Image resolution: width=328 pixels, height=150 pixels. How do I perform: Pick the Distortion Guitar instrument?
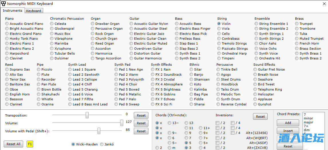coord(132,53)
